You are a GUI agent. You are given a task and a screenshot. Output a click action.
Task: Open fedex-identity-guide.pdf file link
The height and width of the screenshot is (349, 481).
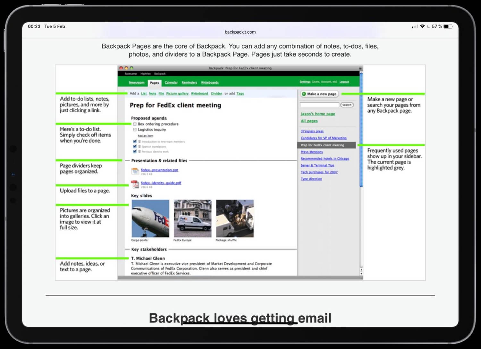point(161,183)
